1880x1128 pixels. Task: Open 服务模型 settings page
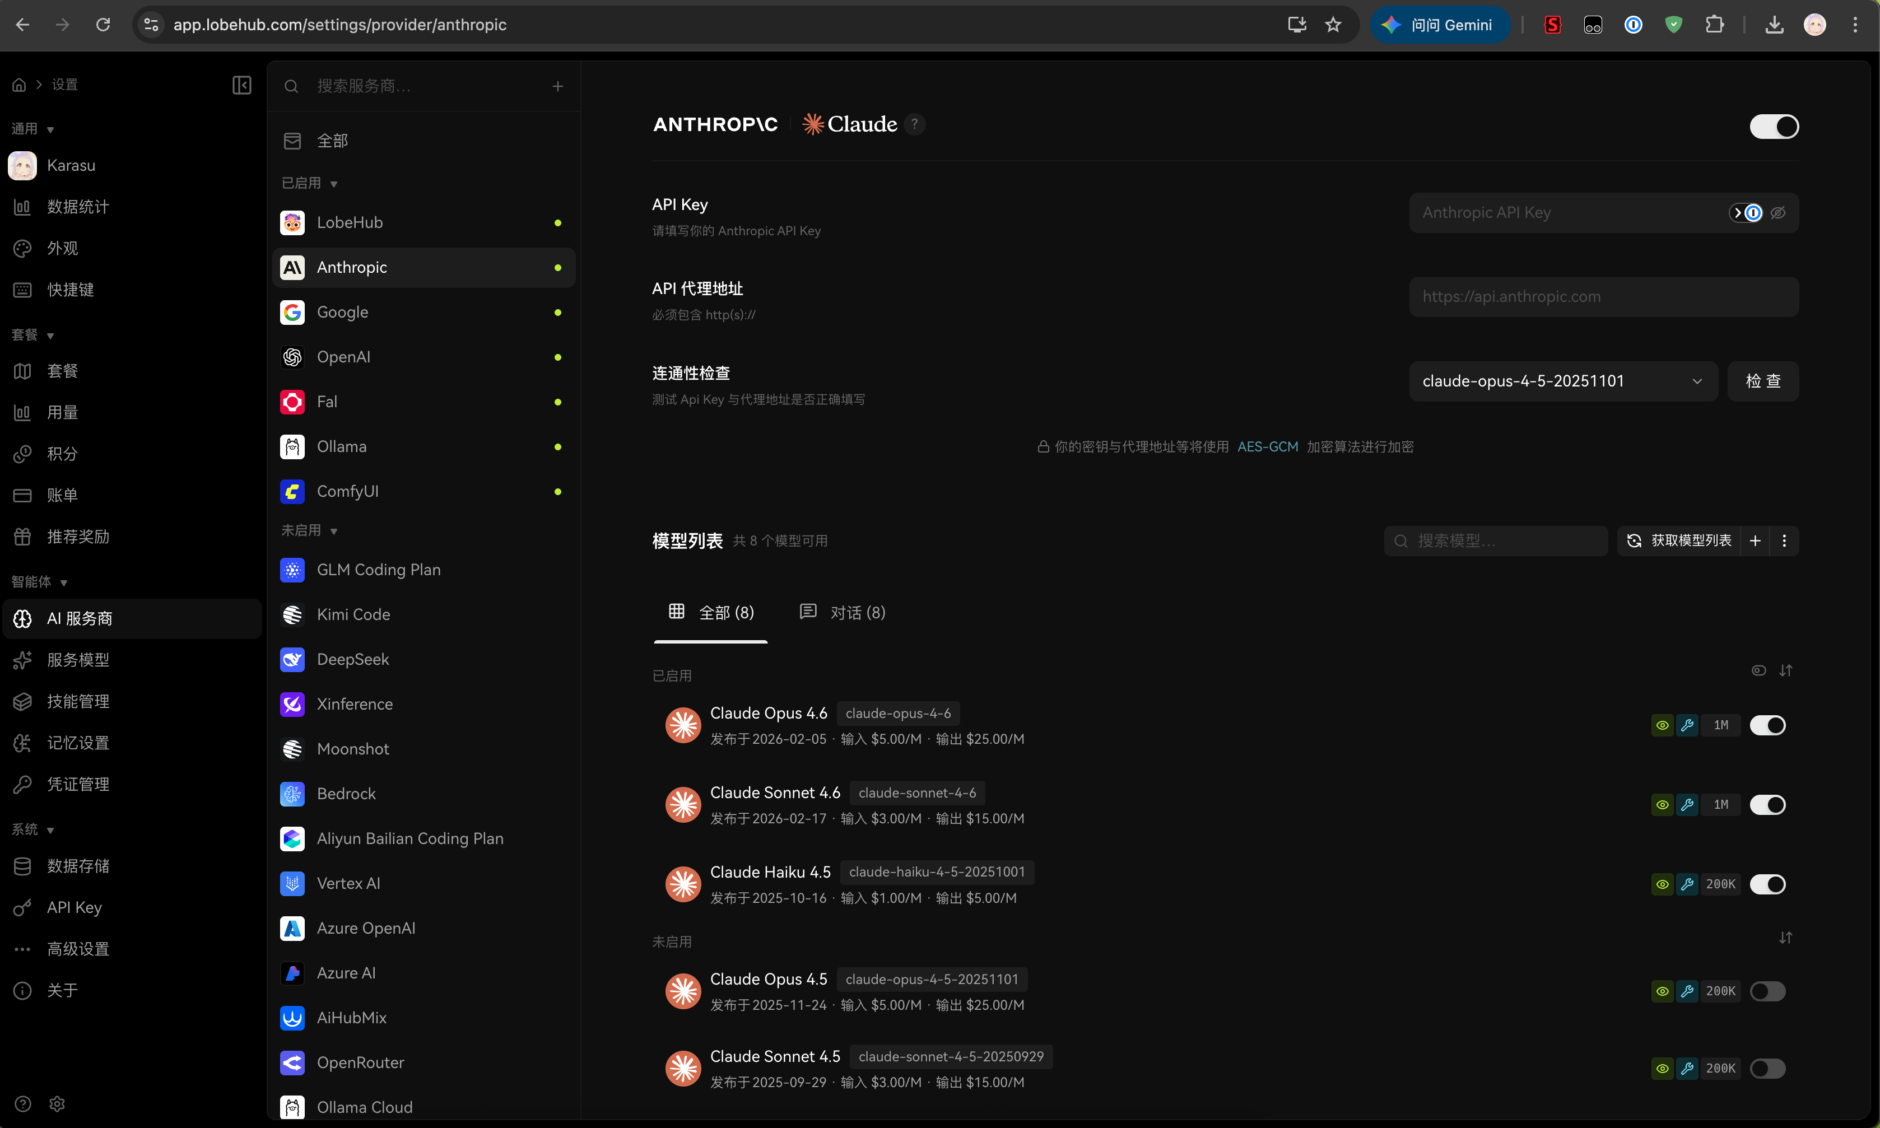click(x=132, y=660)
